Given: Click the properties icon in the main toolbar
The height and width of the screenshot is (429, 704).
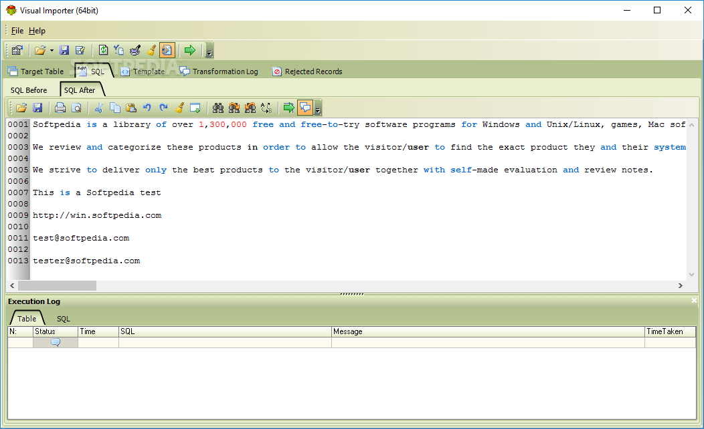Looking at the screenshot, I should click(x=17, y=50).
